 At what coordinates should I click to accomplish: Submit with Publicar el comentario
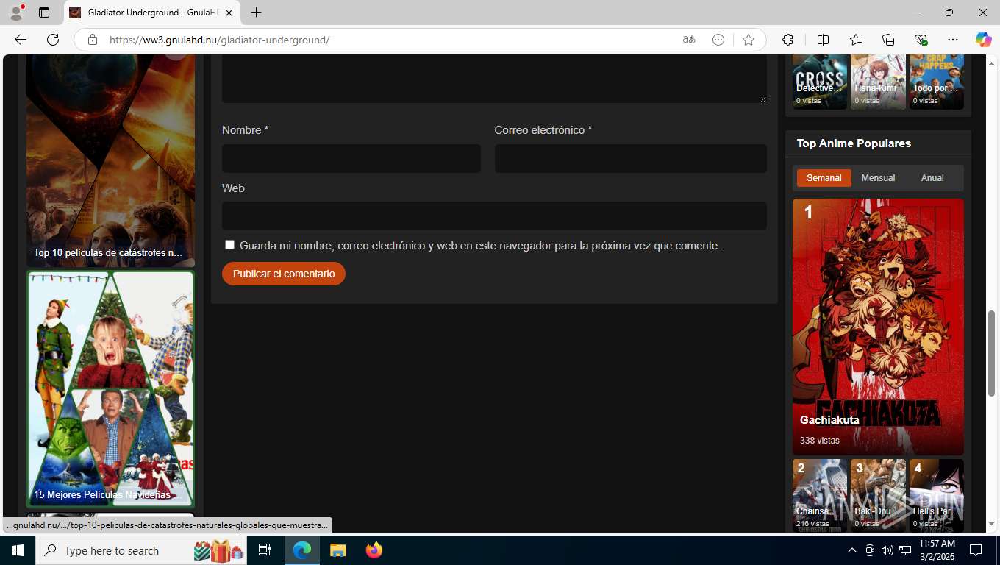click(x=284, y=274)
